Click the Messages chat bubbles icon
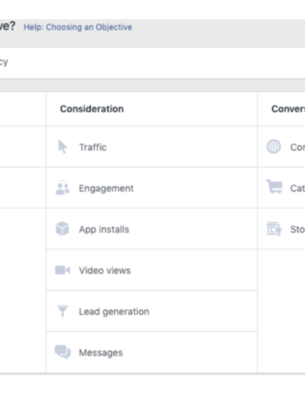This screenshot has height=393, width=305. [63, 352]
